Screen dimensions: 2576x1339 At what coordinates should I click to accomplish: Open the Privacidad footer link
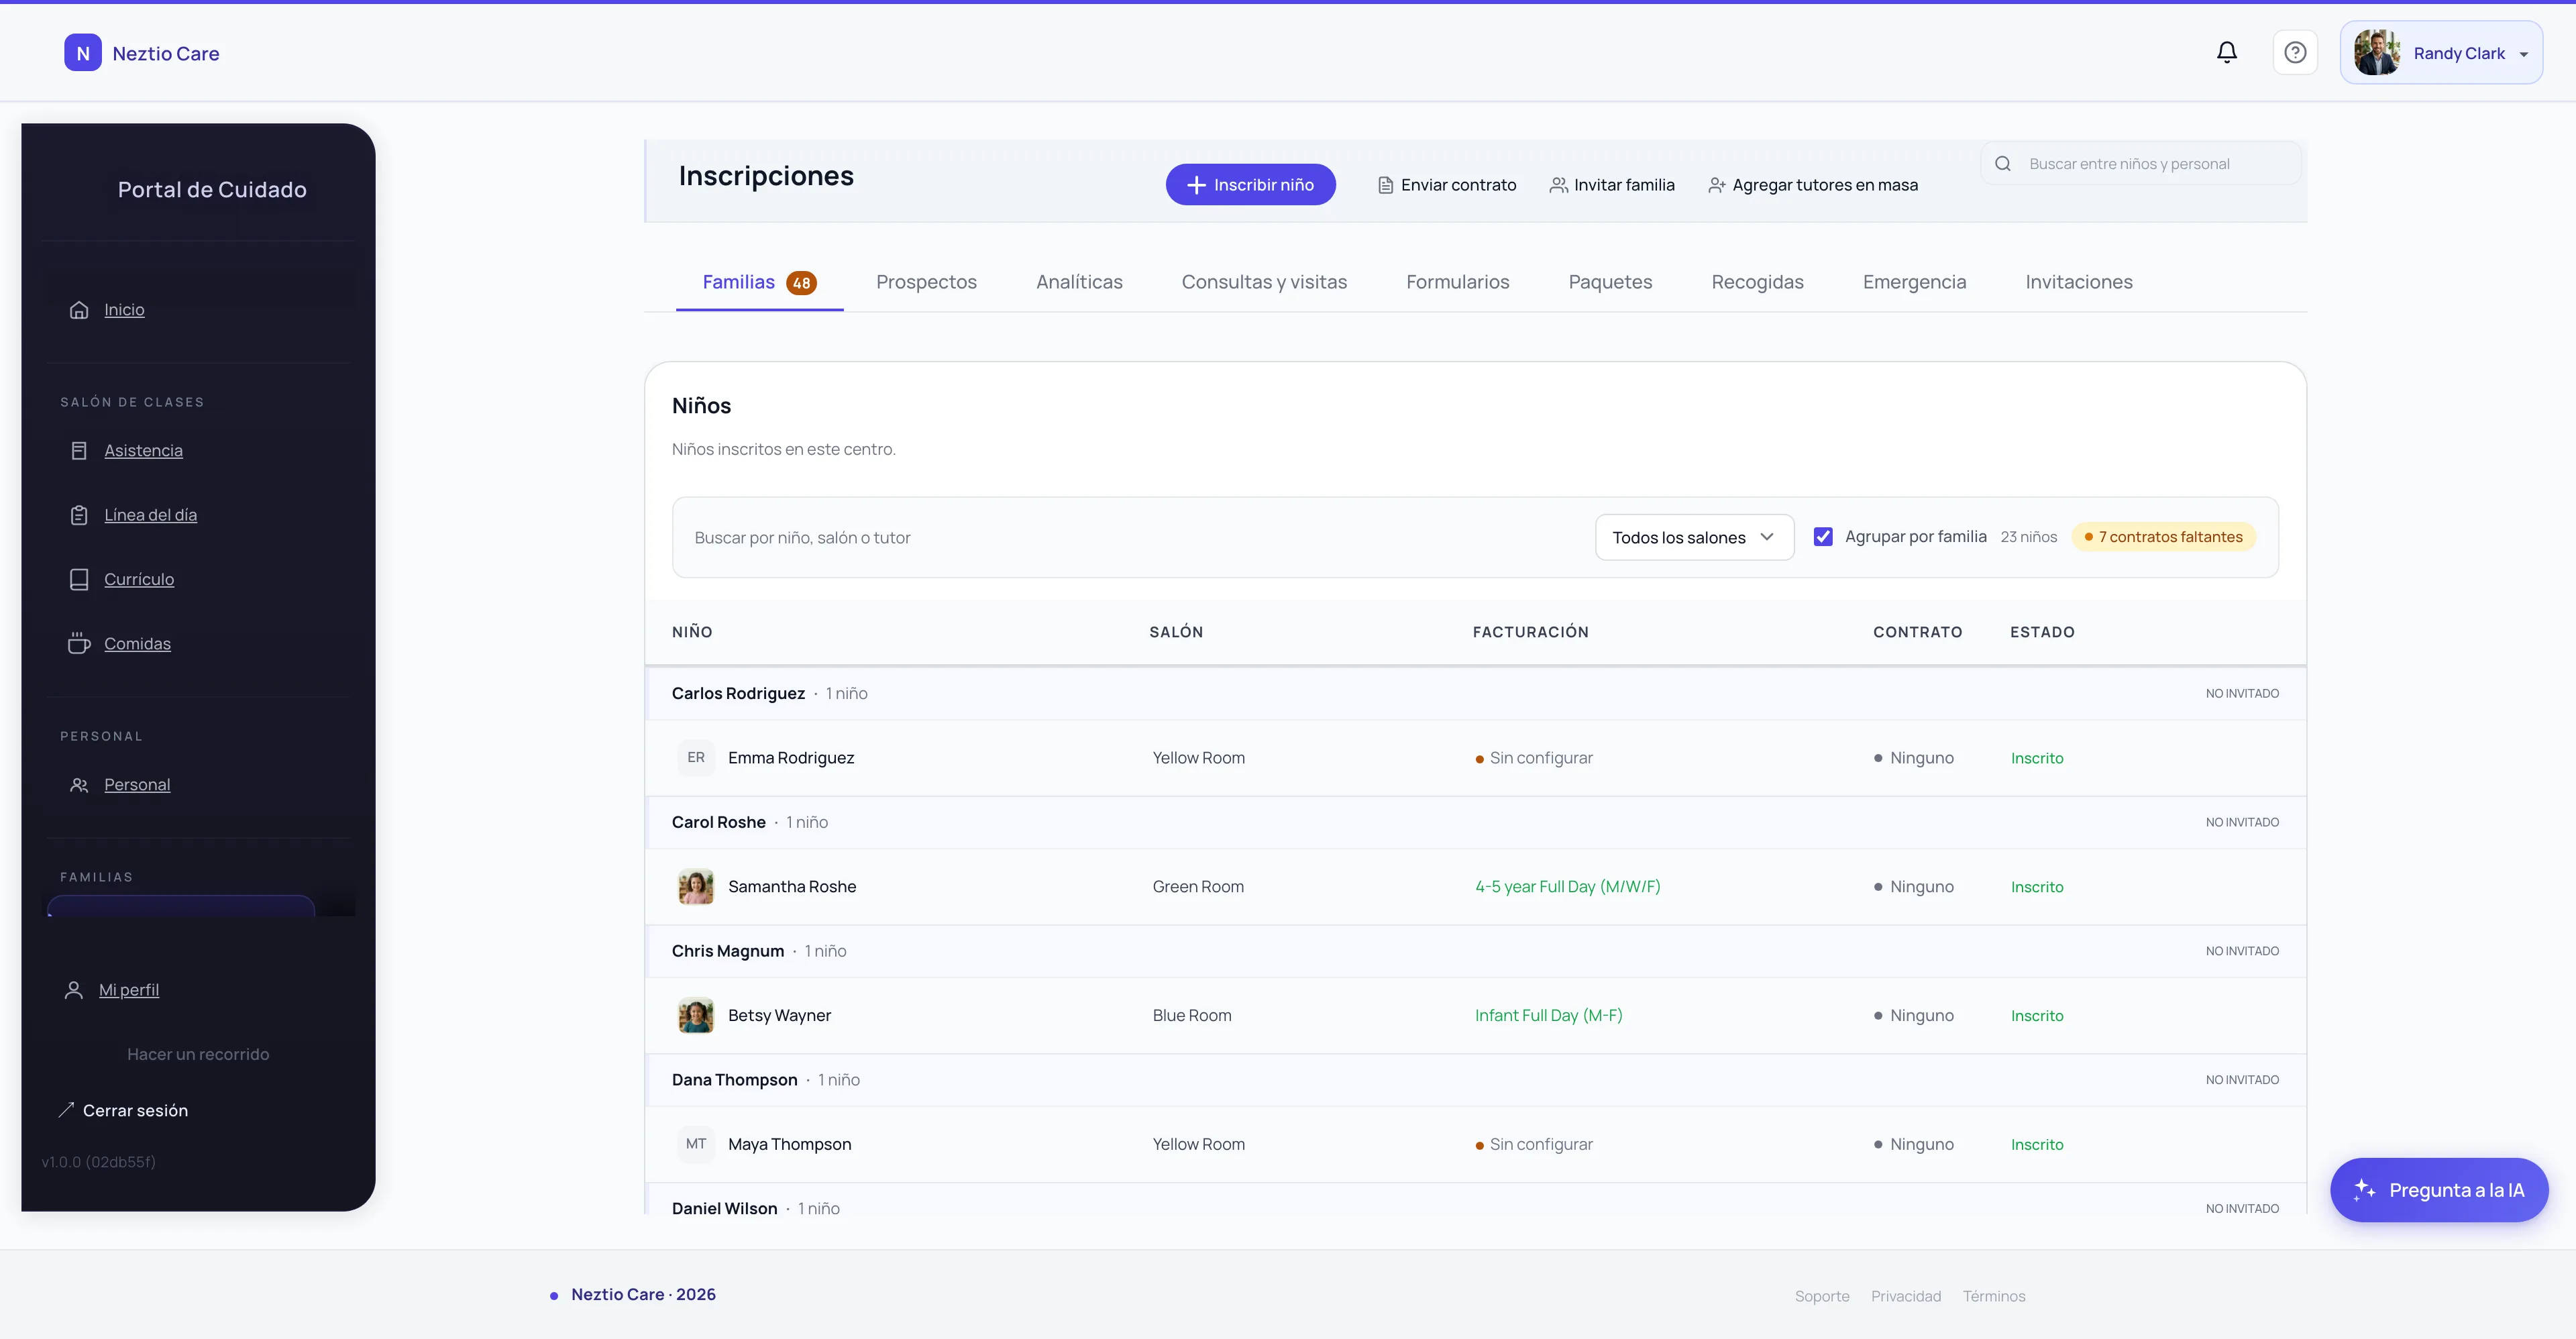click(x=1905, y=1296)
